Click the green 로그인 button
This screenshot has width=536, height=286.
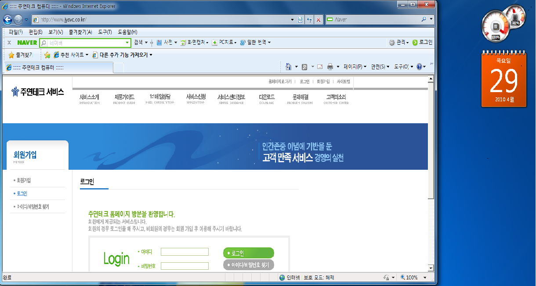[248, 253]
